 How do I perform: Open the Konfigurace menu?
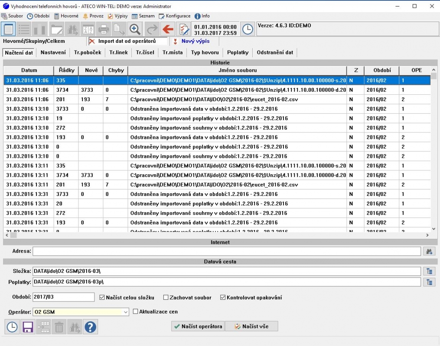click(x=175, y=16)
